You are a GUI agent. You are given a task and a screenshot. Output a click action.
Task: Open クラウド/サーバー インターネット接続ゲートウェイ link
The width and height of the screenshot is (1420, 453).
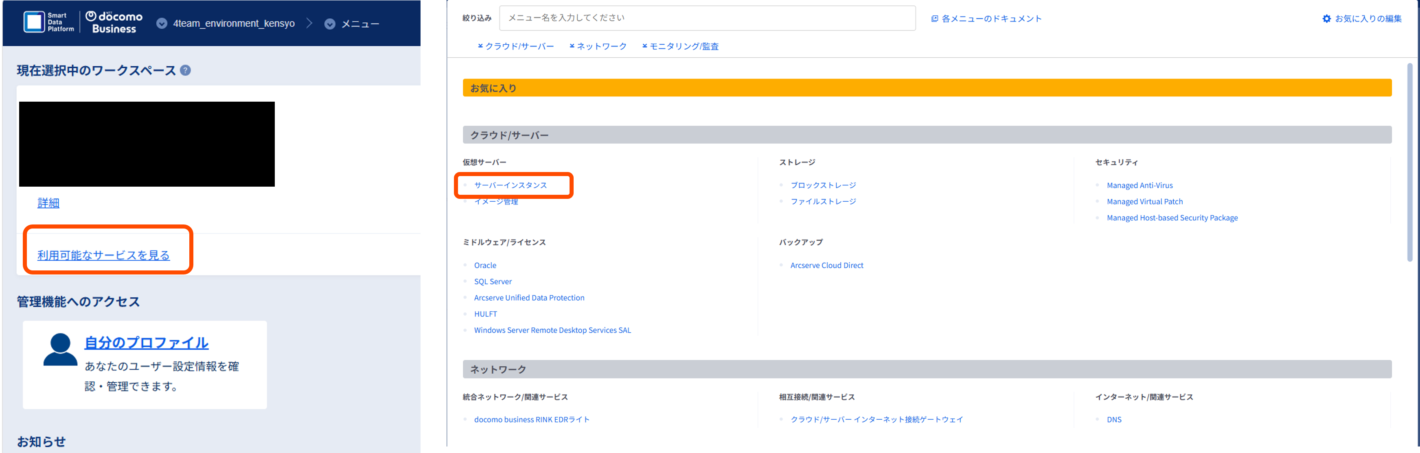coord(877,419)
